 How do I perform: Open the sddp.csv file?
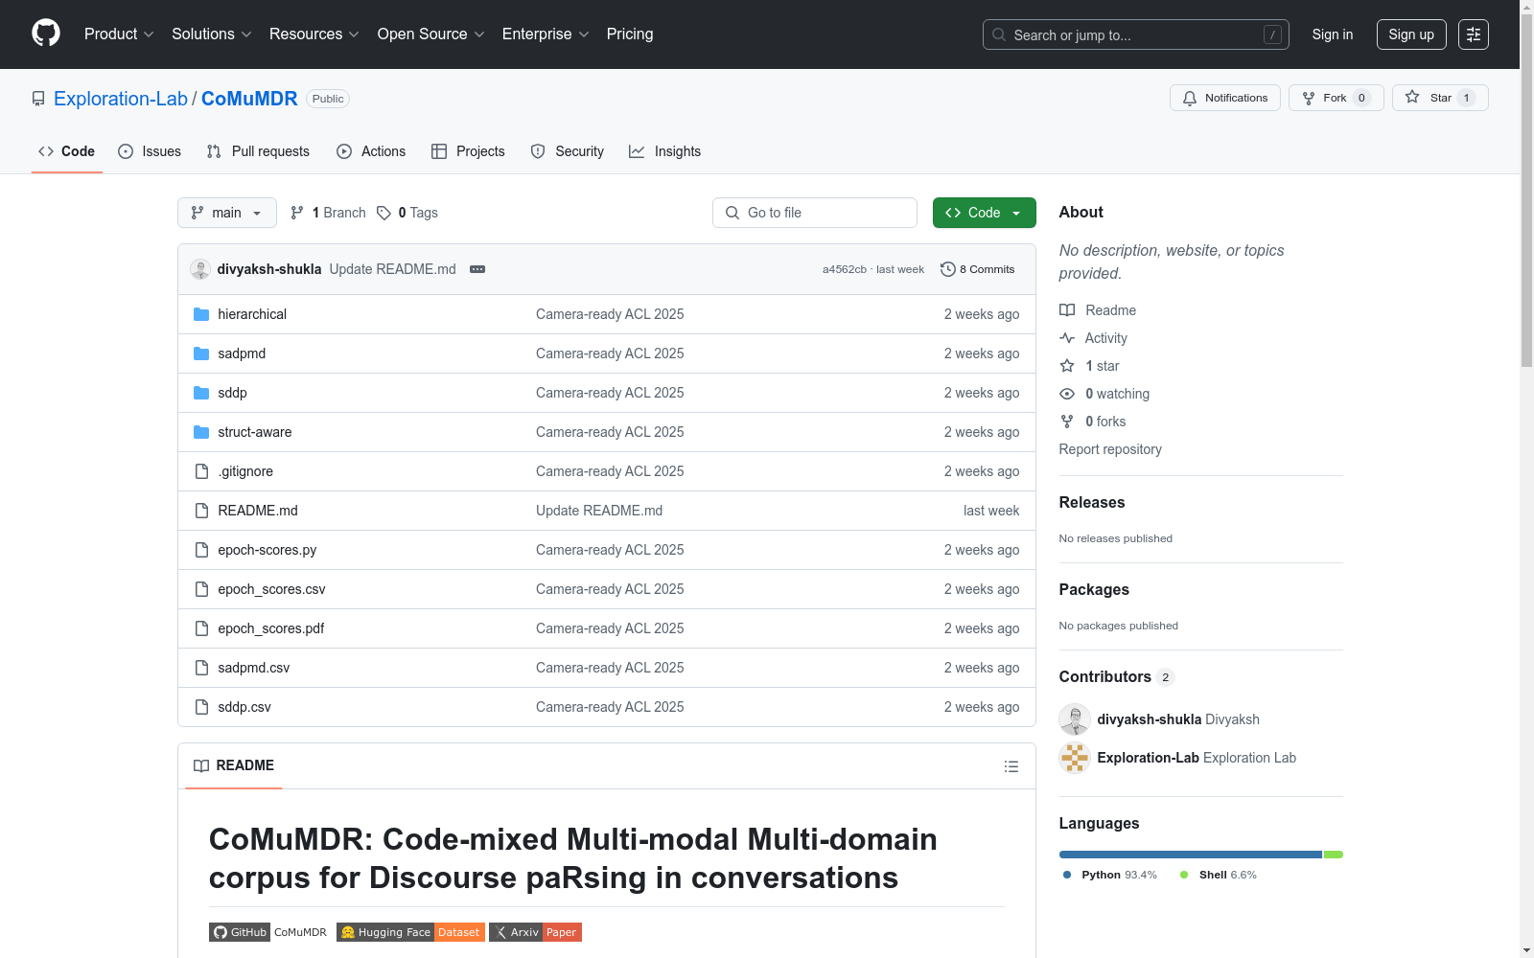click(244, 707)
